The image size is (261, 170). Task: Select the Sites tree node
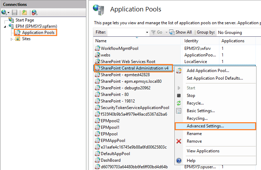coord(26,39)
